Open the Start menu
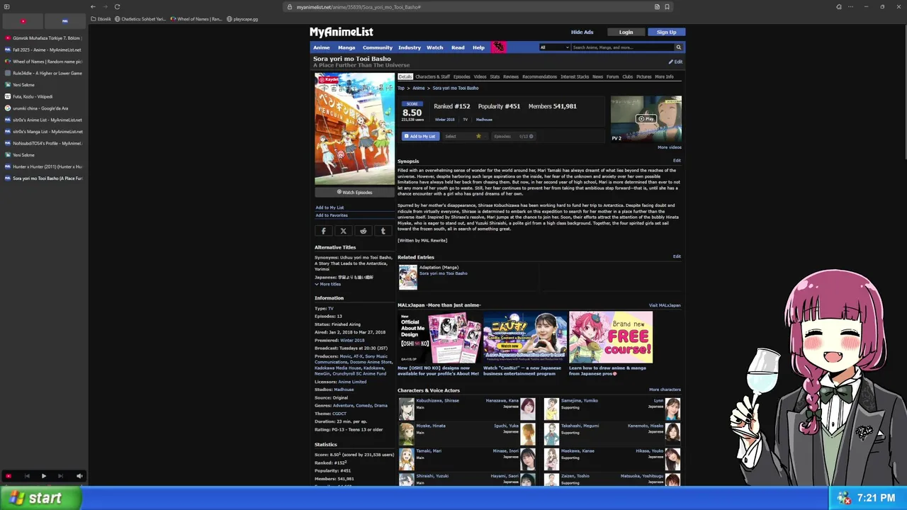This screenshot has width=907, height=510. pos(40,498)
